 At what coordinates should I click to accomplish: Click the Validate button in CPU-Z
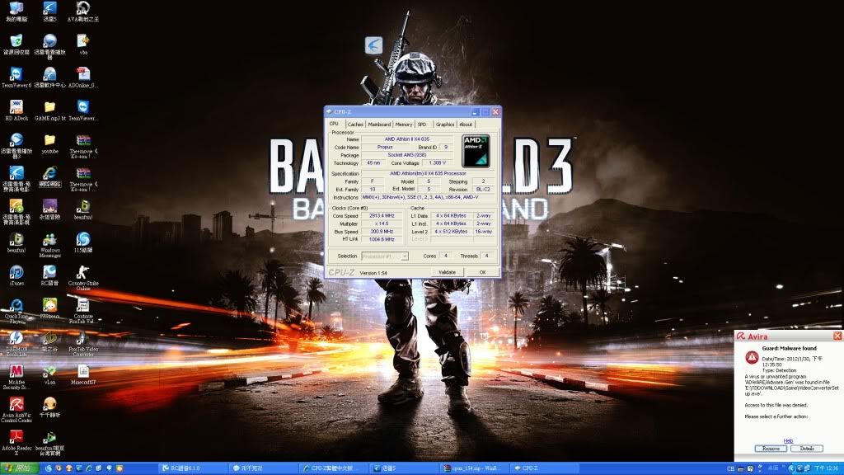[x=447, y=272]
